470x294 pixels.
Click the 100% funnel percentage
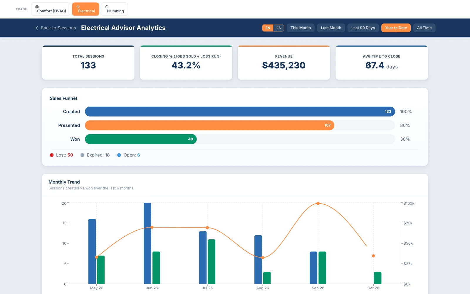click(x=406, y=112)
